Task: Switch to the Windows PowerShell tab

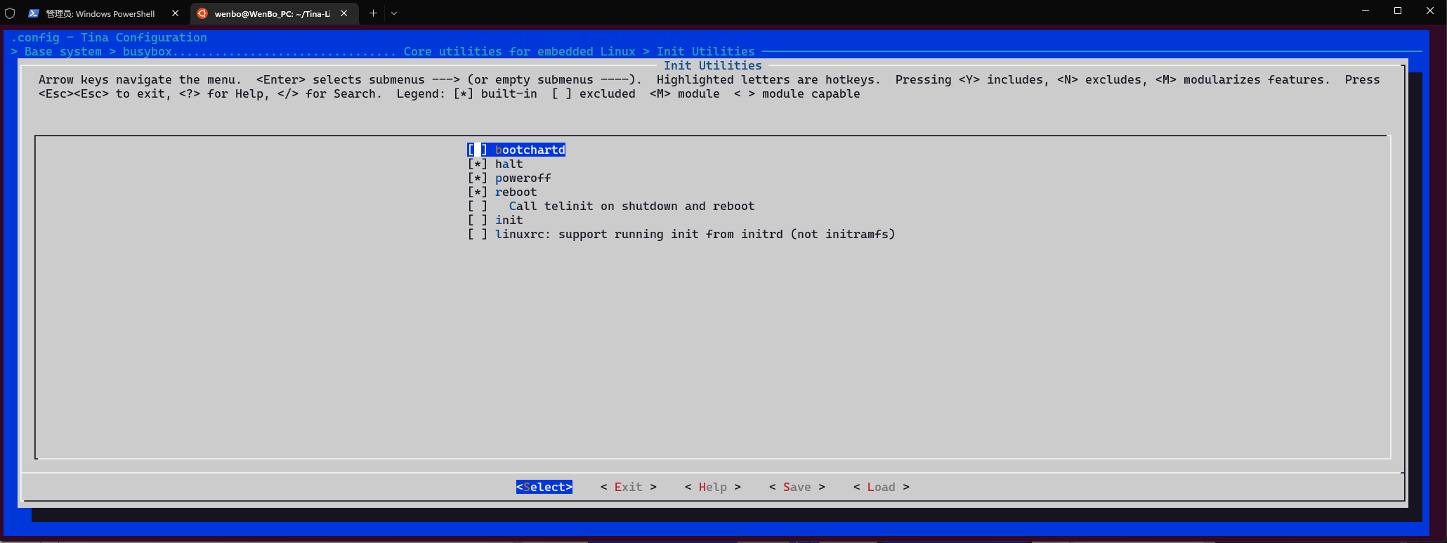Action: (100, 13)
